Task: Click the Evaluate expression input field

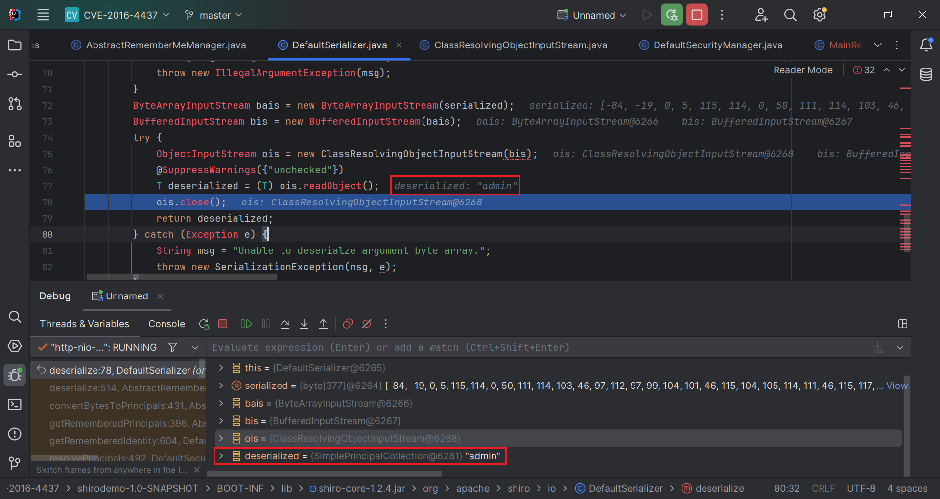Action: (539, 348)
